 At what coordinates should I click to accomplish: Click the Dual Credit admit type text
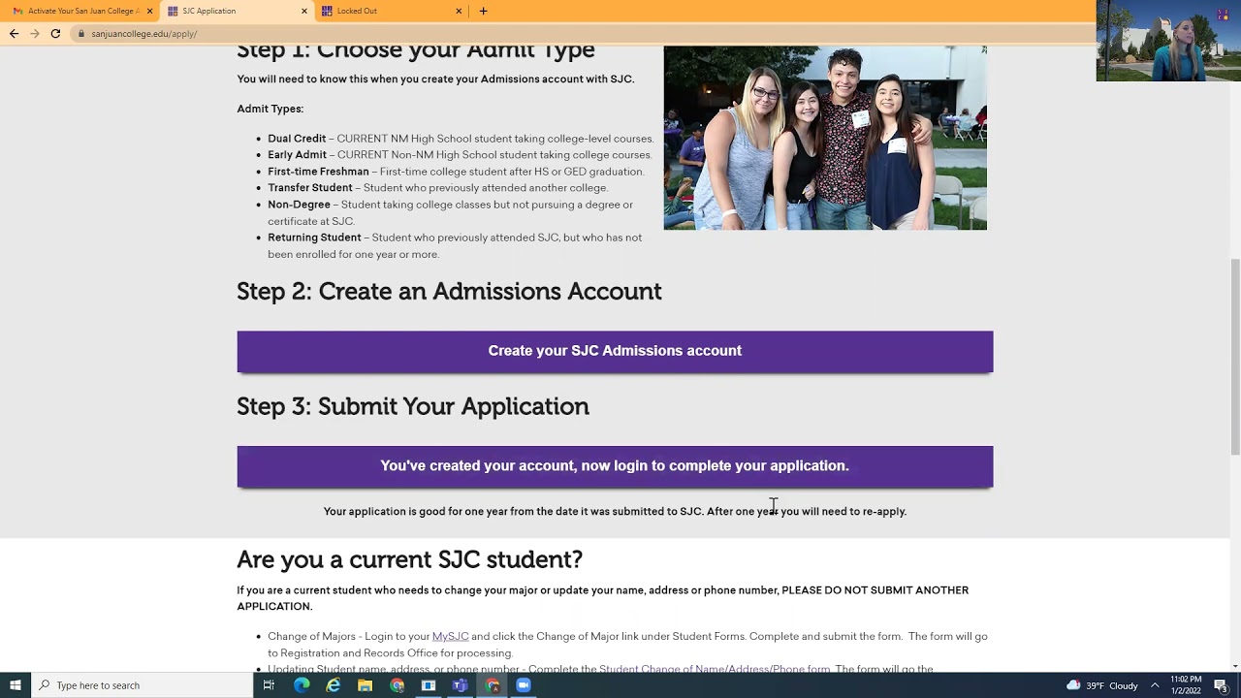(461, 139)
